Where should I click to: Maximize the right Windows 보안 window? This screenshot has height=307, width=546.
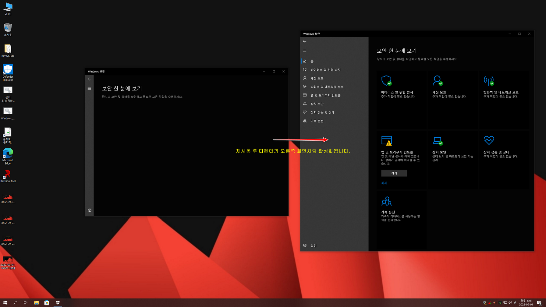519,34
